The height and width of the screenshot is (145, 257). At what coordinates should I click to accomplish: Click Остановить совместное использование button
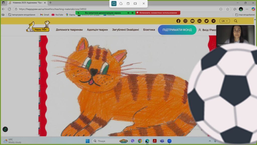click(x=158, y=13)
